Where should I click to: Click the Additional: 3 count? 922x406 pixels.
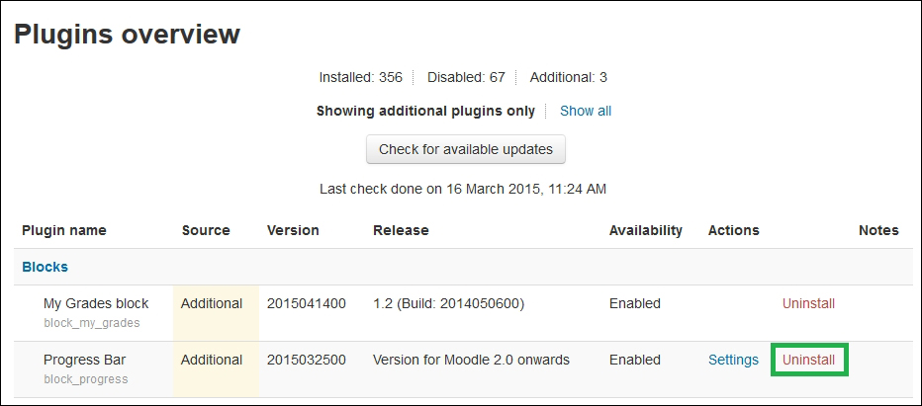tap(569, 77)
